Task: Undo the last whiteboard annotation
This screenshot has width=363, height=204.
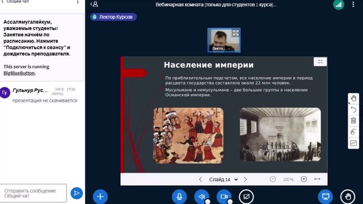Action: 353,109
